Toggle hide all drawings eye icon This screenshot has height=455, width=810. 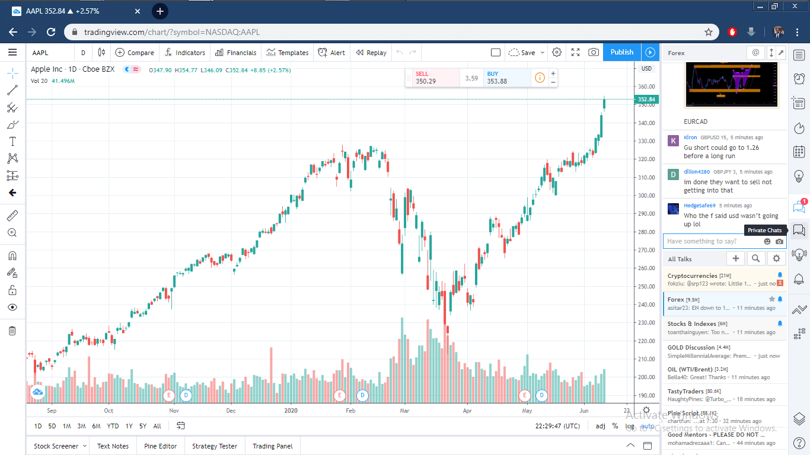click(x=12, y=307)
